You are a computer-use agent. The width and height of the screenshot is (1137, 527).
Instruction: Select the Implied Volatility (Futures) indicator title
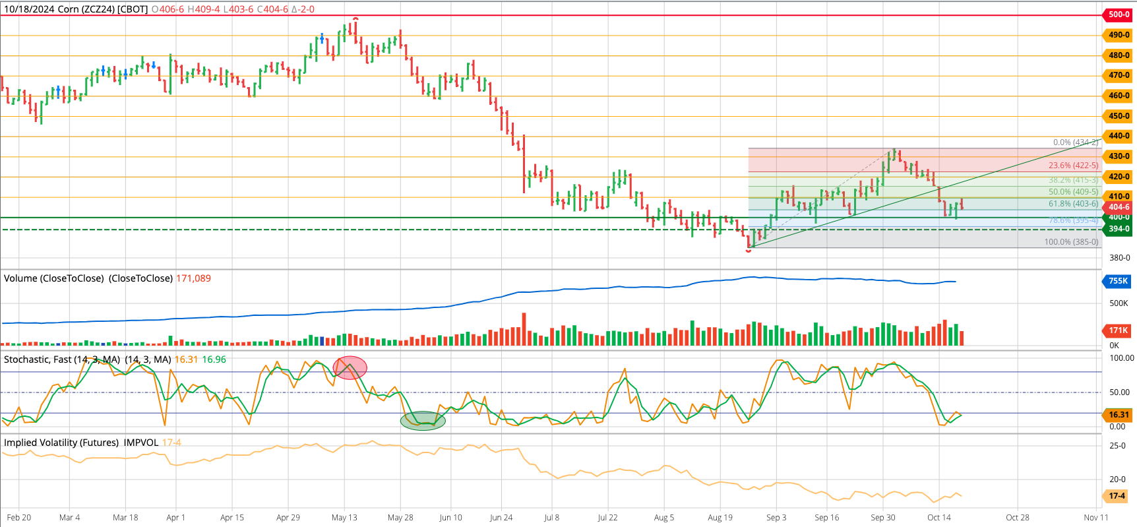pos(61,443)
